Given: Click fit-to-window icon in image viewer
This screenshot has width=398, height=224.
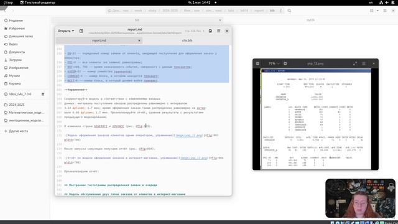Looking at the screenshot, I should click(285, 63).
